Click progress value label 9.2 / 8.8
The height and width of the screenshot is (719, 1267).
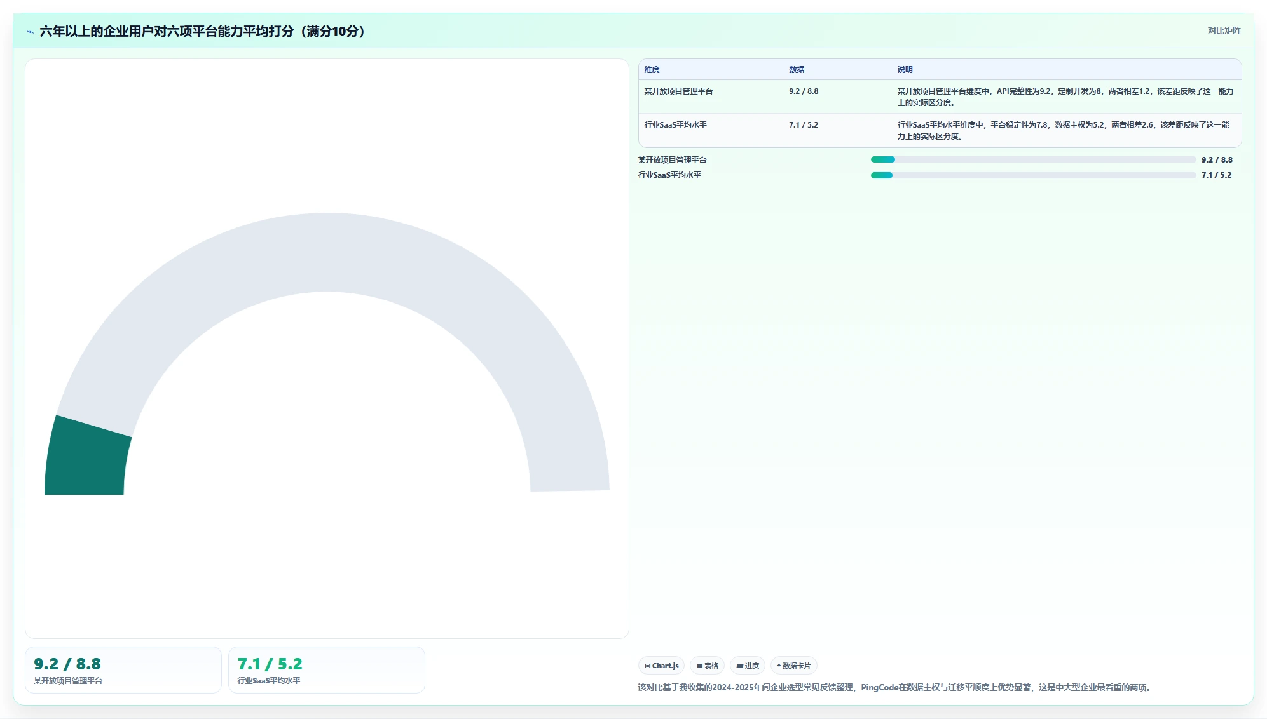tap(1217, 160)
